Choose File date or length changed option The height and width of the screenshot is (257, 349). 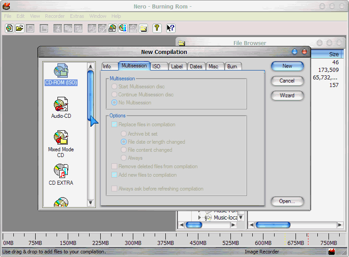123,142
